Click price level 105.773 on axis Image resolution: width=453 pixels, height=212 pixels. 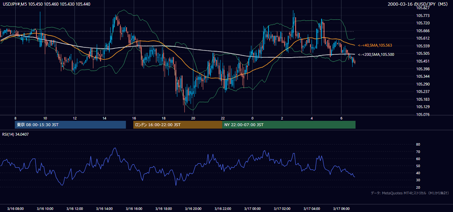424,16
